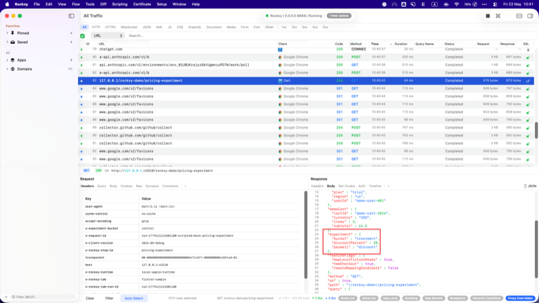Click the Chrome icon on row 93
Viewport: 539px width, 303px height.
pos(280,159)
